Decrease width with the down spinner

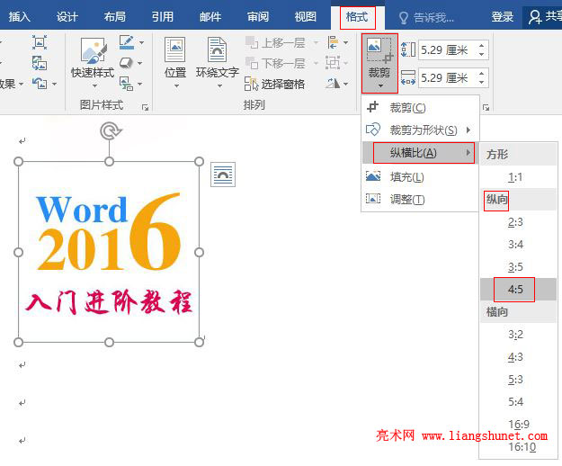click(482, 83)
